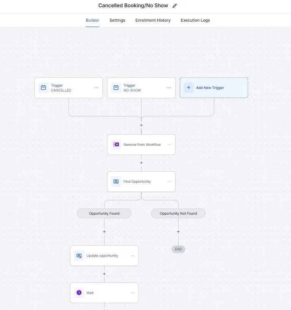Open the Execution Logs tab
The width and height of the screenshot is (291, 310).
(x=195, y=20)
